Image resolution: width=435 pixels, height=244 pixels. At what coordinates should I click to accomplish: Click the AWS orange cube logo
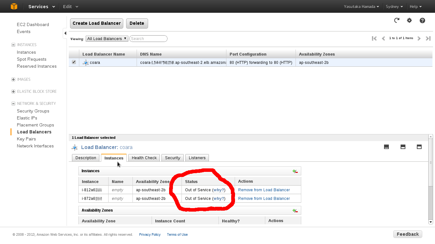pyautogui.click(x=14, y=6)
